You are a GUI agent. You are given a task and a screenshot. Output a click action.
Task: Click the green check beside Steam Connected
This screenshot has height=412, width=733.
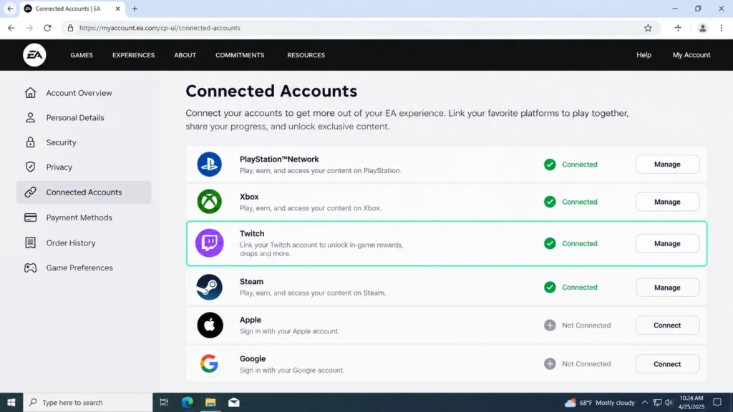(x=550, y=288)
